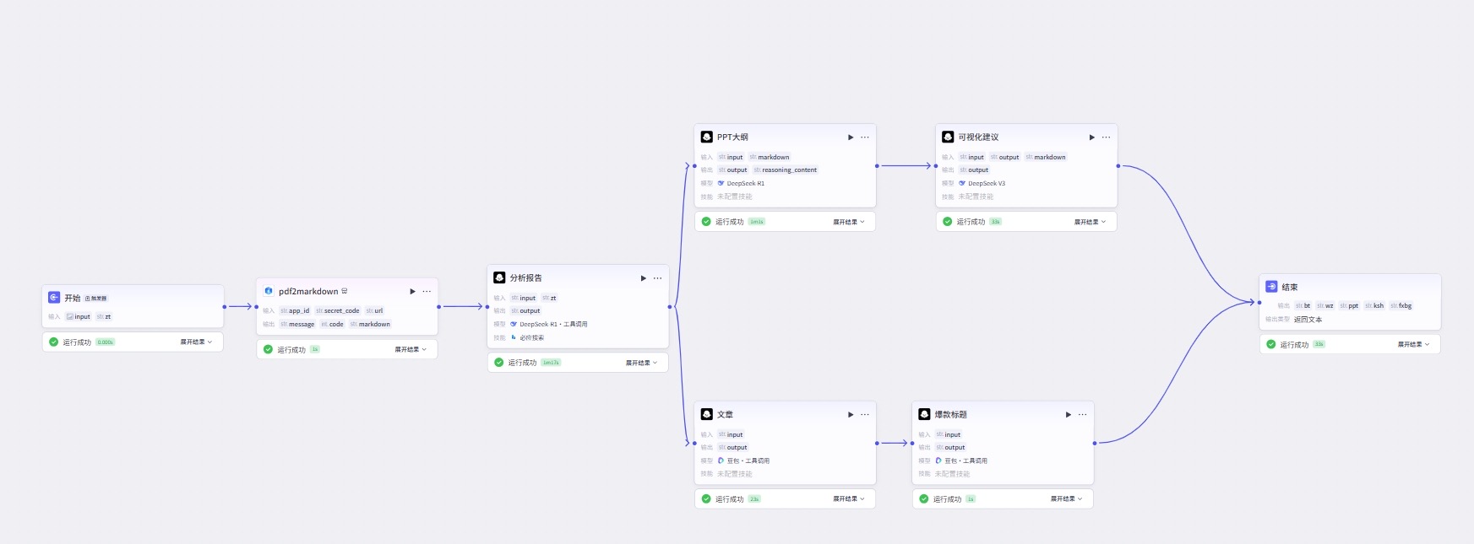Open more options on 爆款标题 node
Viewport: 1474px width, 544px height.
pyautogui.click(x=1082, y=415)
